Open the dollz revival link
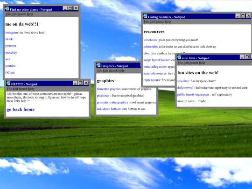The width and height of the screenshot is (252, 189). 185,88
